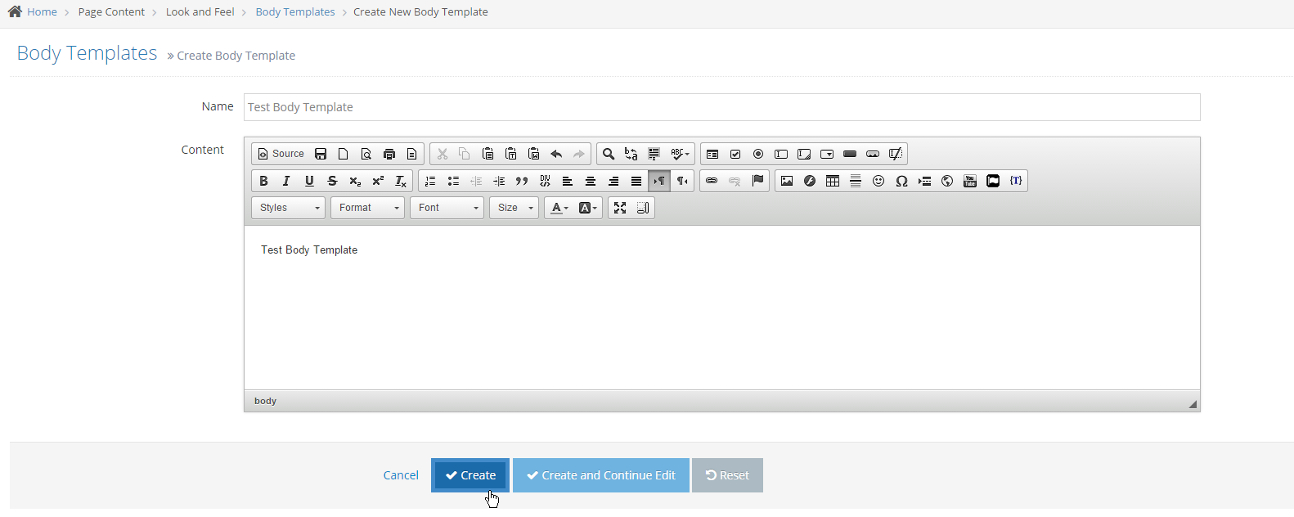The width and height of the screenshot is (1294, 517).
Task: Click the Print icon
Action: point(389,154)
